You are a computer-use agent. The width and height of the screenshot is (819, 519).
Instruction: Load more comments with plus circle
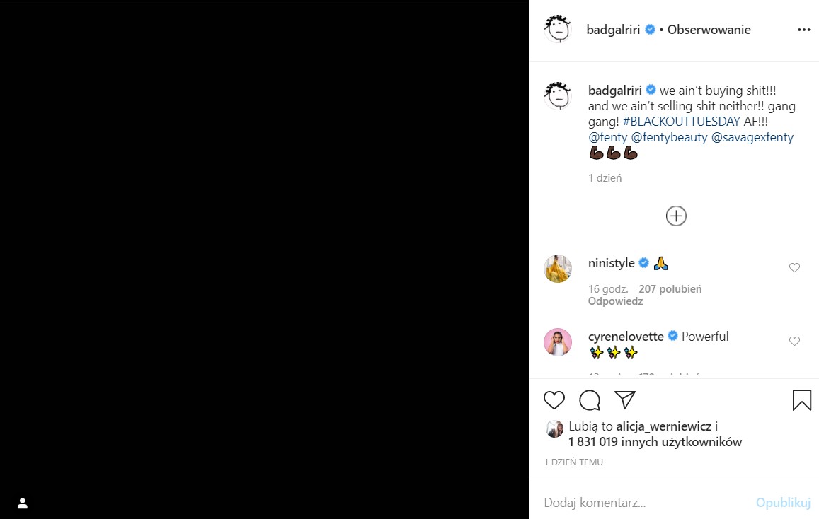pos(676,216)
